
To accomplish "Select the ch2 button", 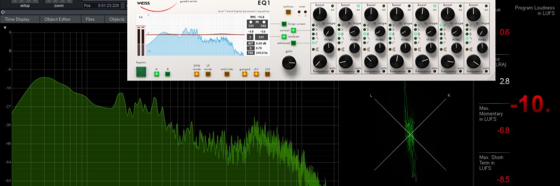I will tap(267, 74).
